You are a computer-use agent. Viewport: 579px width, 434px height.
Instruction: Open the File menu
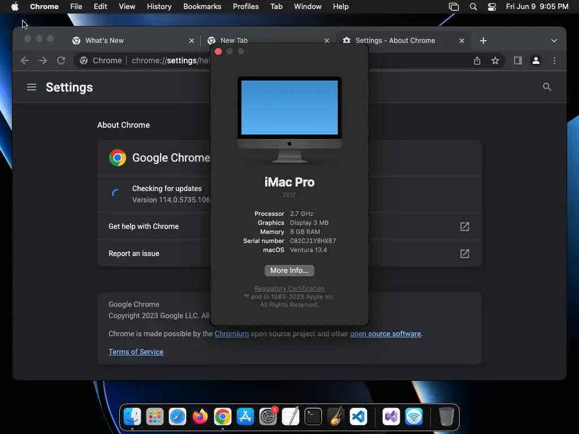[x=76, y=7]
